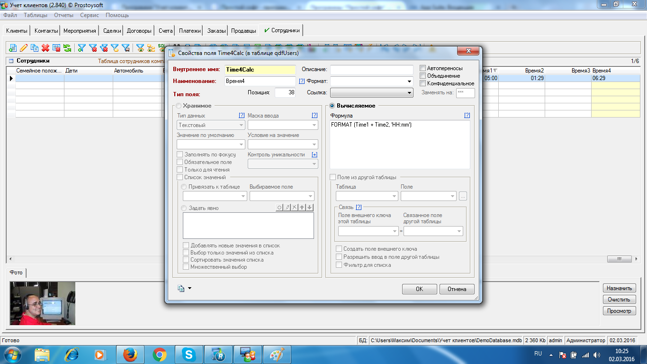Click the copy icon at dialog bottom-left

(x=181, y=288)
